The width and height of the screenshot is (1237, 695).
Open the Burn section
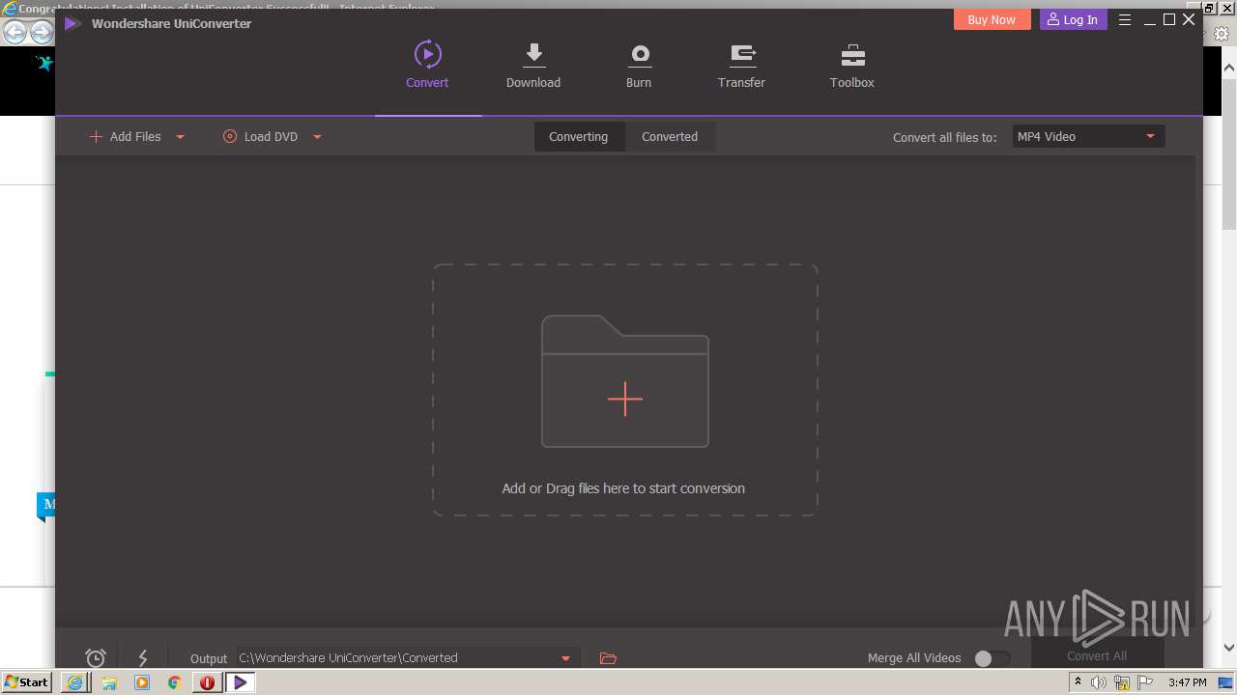click(639, 65)
